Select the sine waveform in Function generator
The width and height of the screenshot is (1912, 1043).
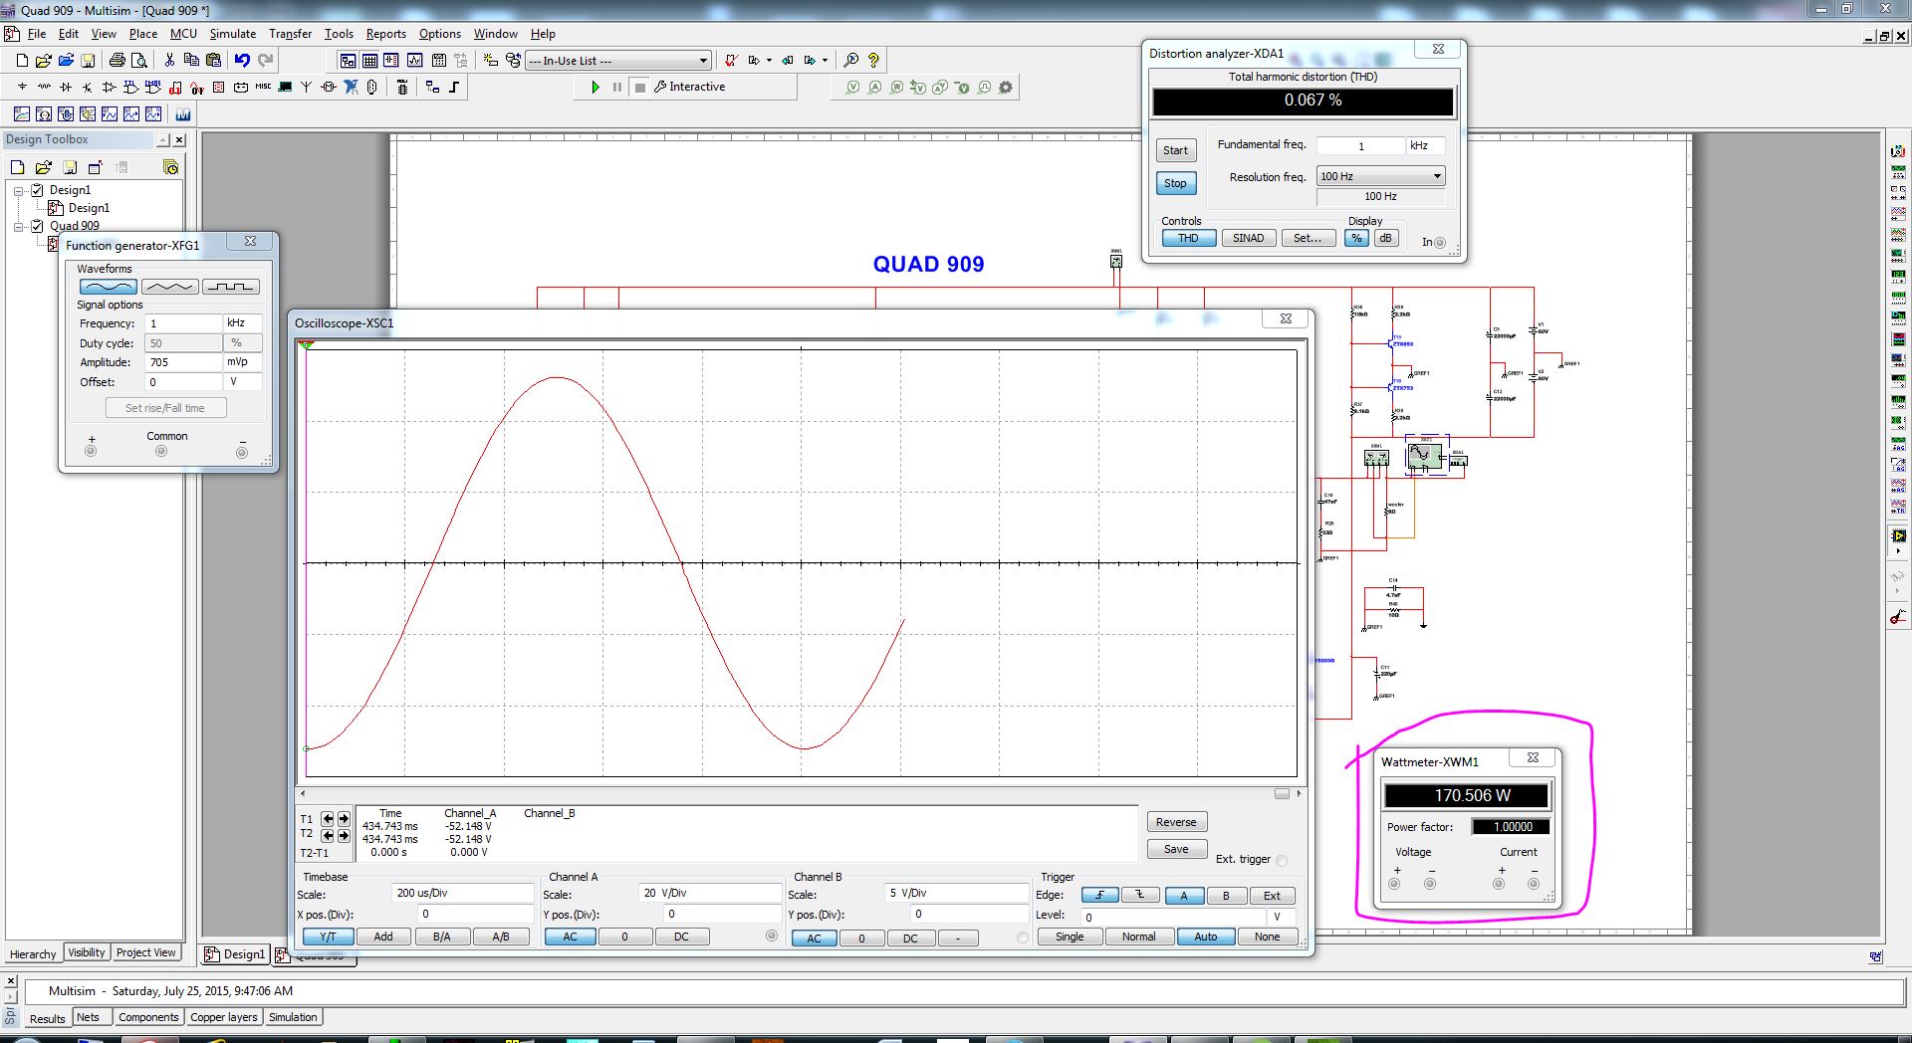pyautogui.click(x=108, y=287)
